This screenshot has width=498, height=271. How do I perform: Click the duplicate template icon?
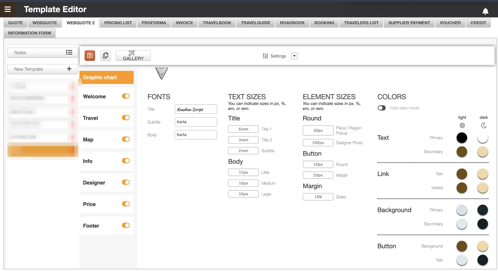[106, 55]
